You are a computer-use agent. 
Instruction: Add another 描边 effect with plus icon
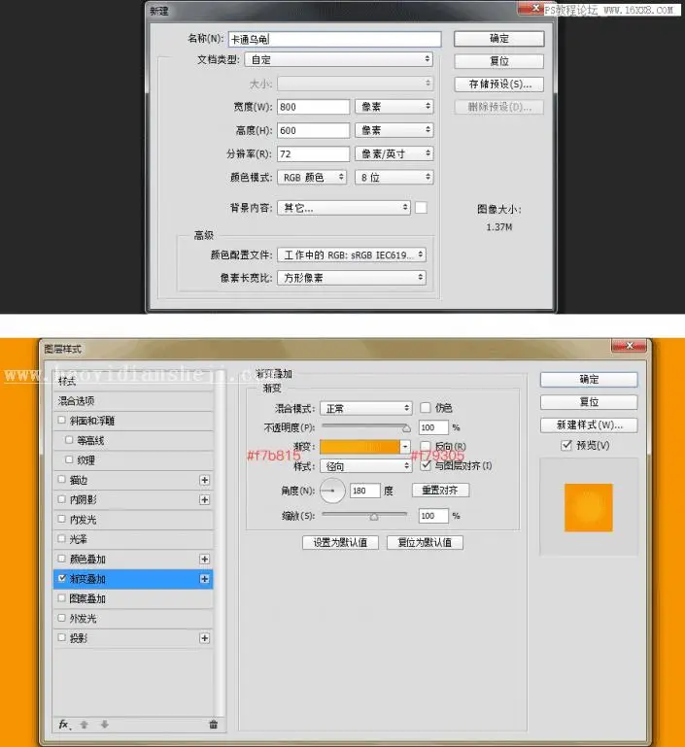pyautogui.click(x=204, y=480)
